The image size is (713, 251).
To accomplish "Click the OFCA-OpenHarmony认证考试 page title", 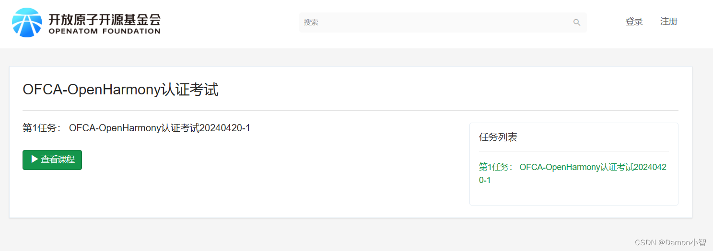I will tap(120, 90).
